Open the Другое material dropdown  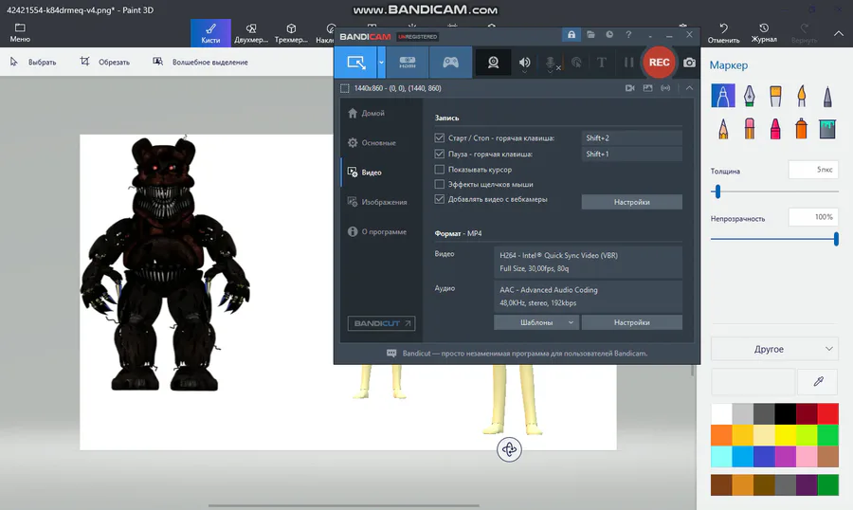pyautogui.click(x=774, y=349)
